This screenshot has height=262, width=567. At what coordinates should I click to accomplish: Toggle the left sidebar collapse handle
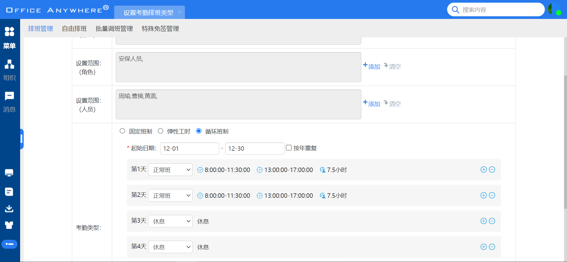tap(22, 139)
